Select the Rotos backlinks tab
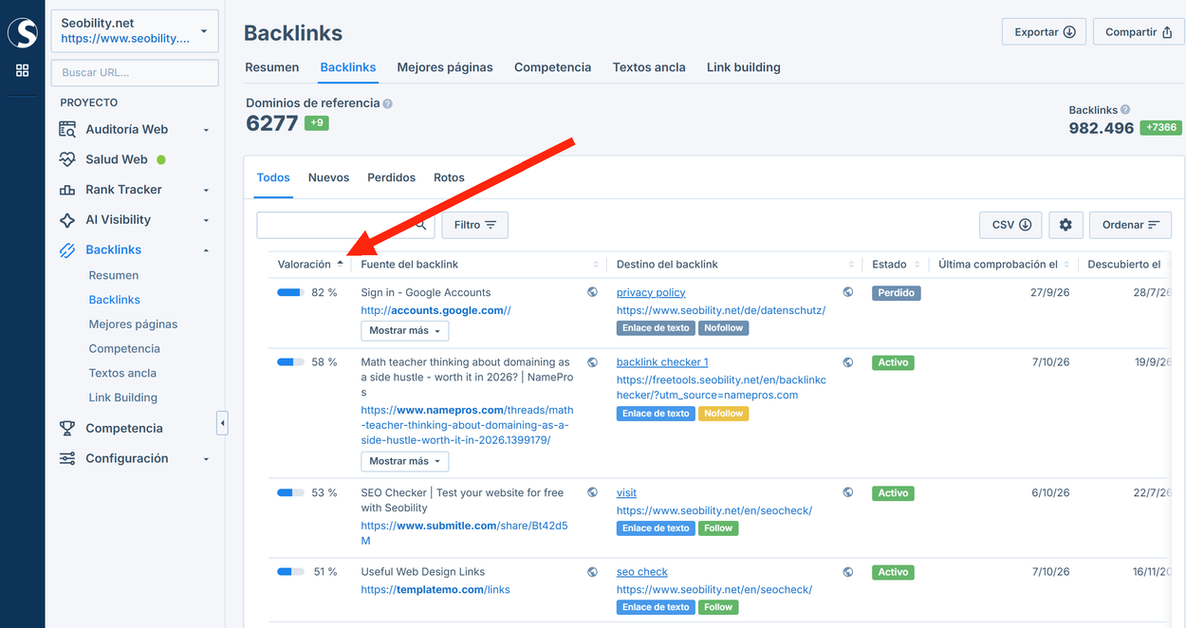Viewport: 1186px width, 628px height. coord(449,177)
